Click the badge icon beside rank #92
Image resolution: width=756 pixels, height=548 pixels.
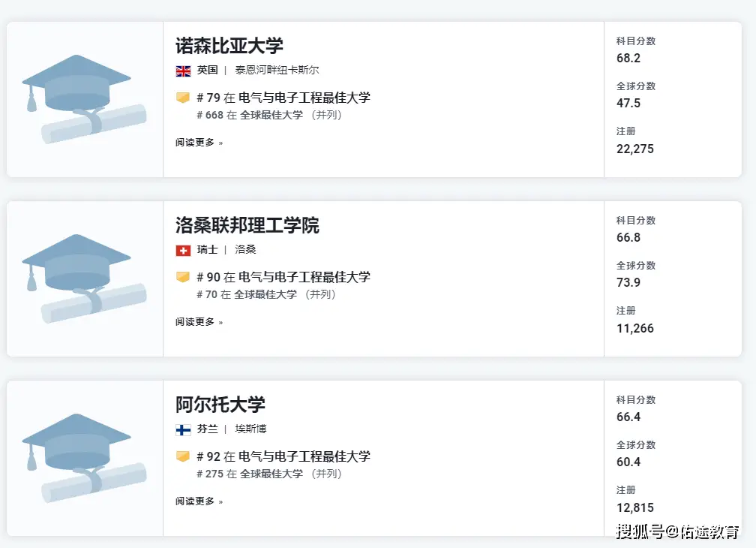click(183, 456)
